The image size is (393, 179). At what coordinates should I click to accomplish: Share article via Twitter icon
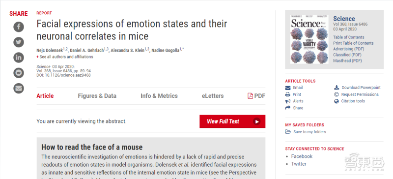click(19, 42)
